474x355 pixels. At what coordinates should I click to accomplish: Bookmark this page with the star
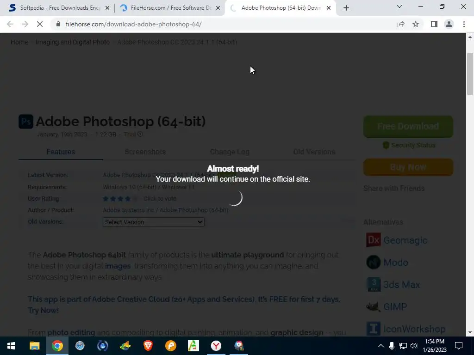(x=416, y=24)
